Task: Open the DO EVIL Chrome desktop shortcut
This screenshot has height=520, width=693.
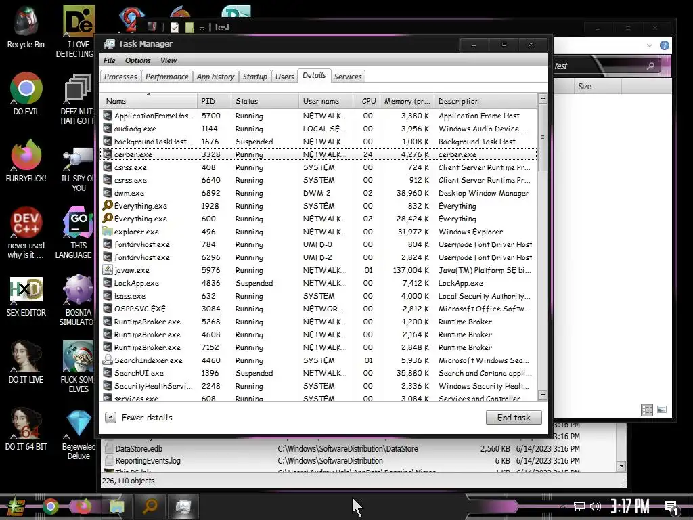Action: (x=26, y=93)
